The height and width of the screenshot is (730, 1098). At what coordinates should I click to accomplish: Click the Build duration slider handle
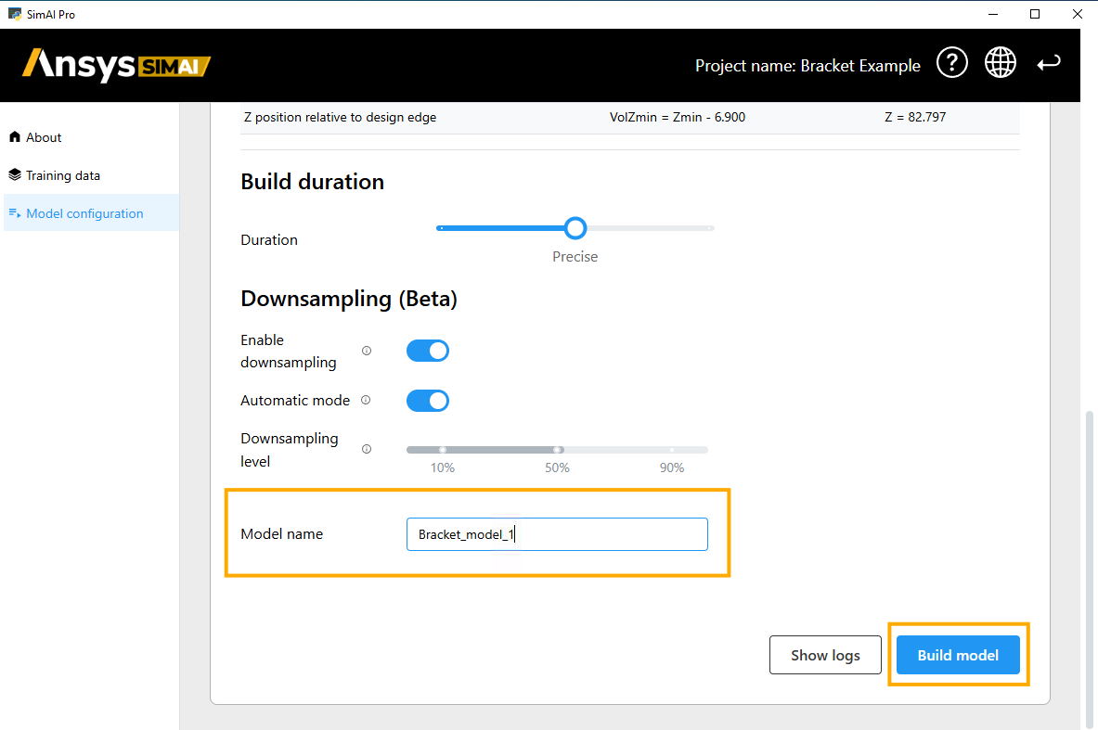point(575,228)
